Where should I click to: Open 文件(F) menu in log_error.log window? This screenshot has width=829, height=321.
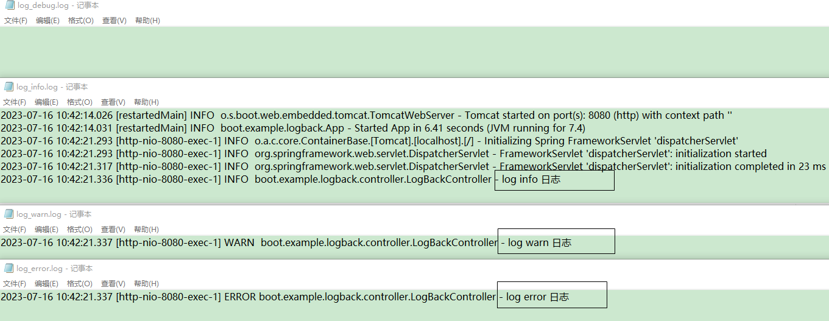[15, 284]
